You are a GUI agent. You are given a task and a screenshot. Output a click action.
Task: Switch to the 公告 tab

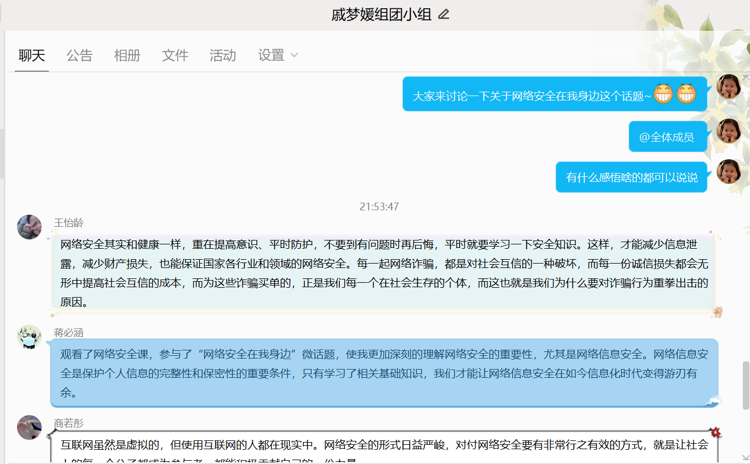click(80, 55)
